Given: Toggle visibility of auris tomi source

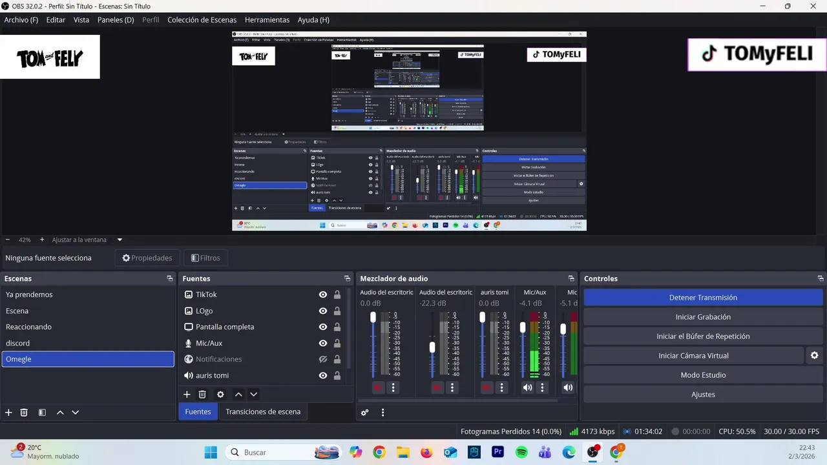Looking at the screenshot, I should [x=322, y=375].
